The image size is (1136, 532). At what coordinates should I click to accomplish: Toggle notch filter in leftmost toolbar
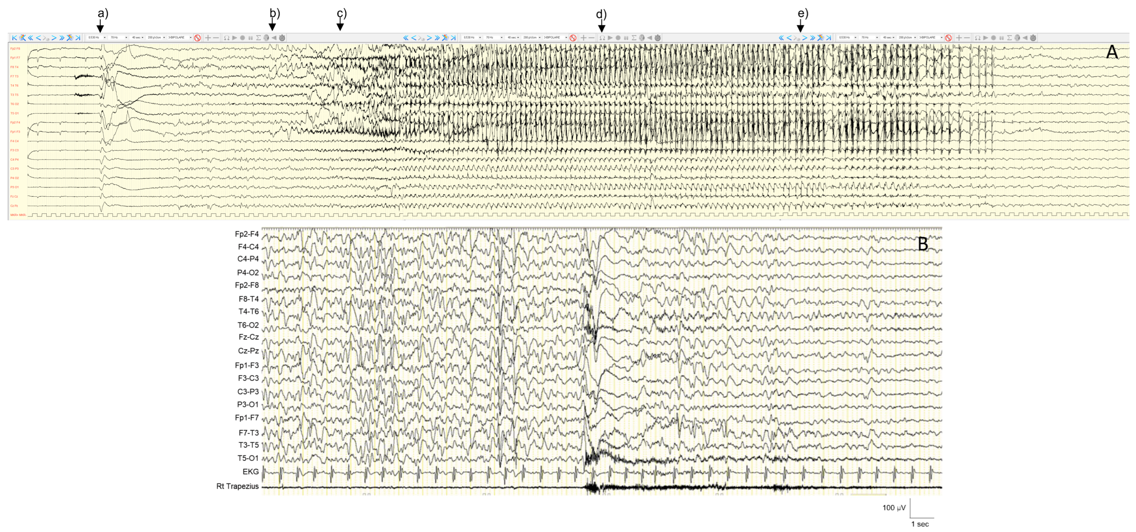[198, 38]
